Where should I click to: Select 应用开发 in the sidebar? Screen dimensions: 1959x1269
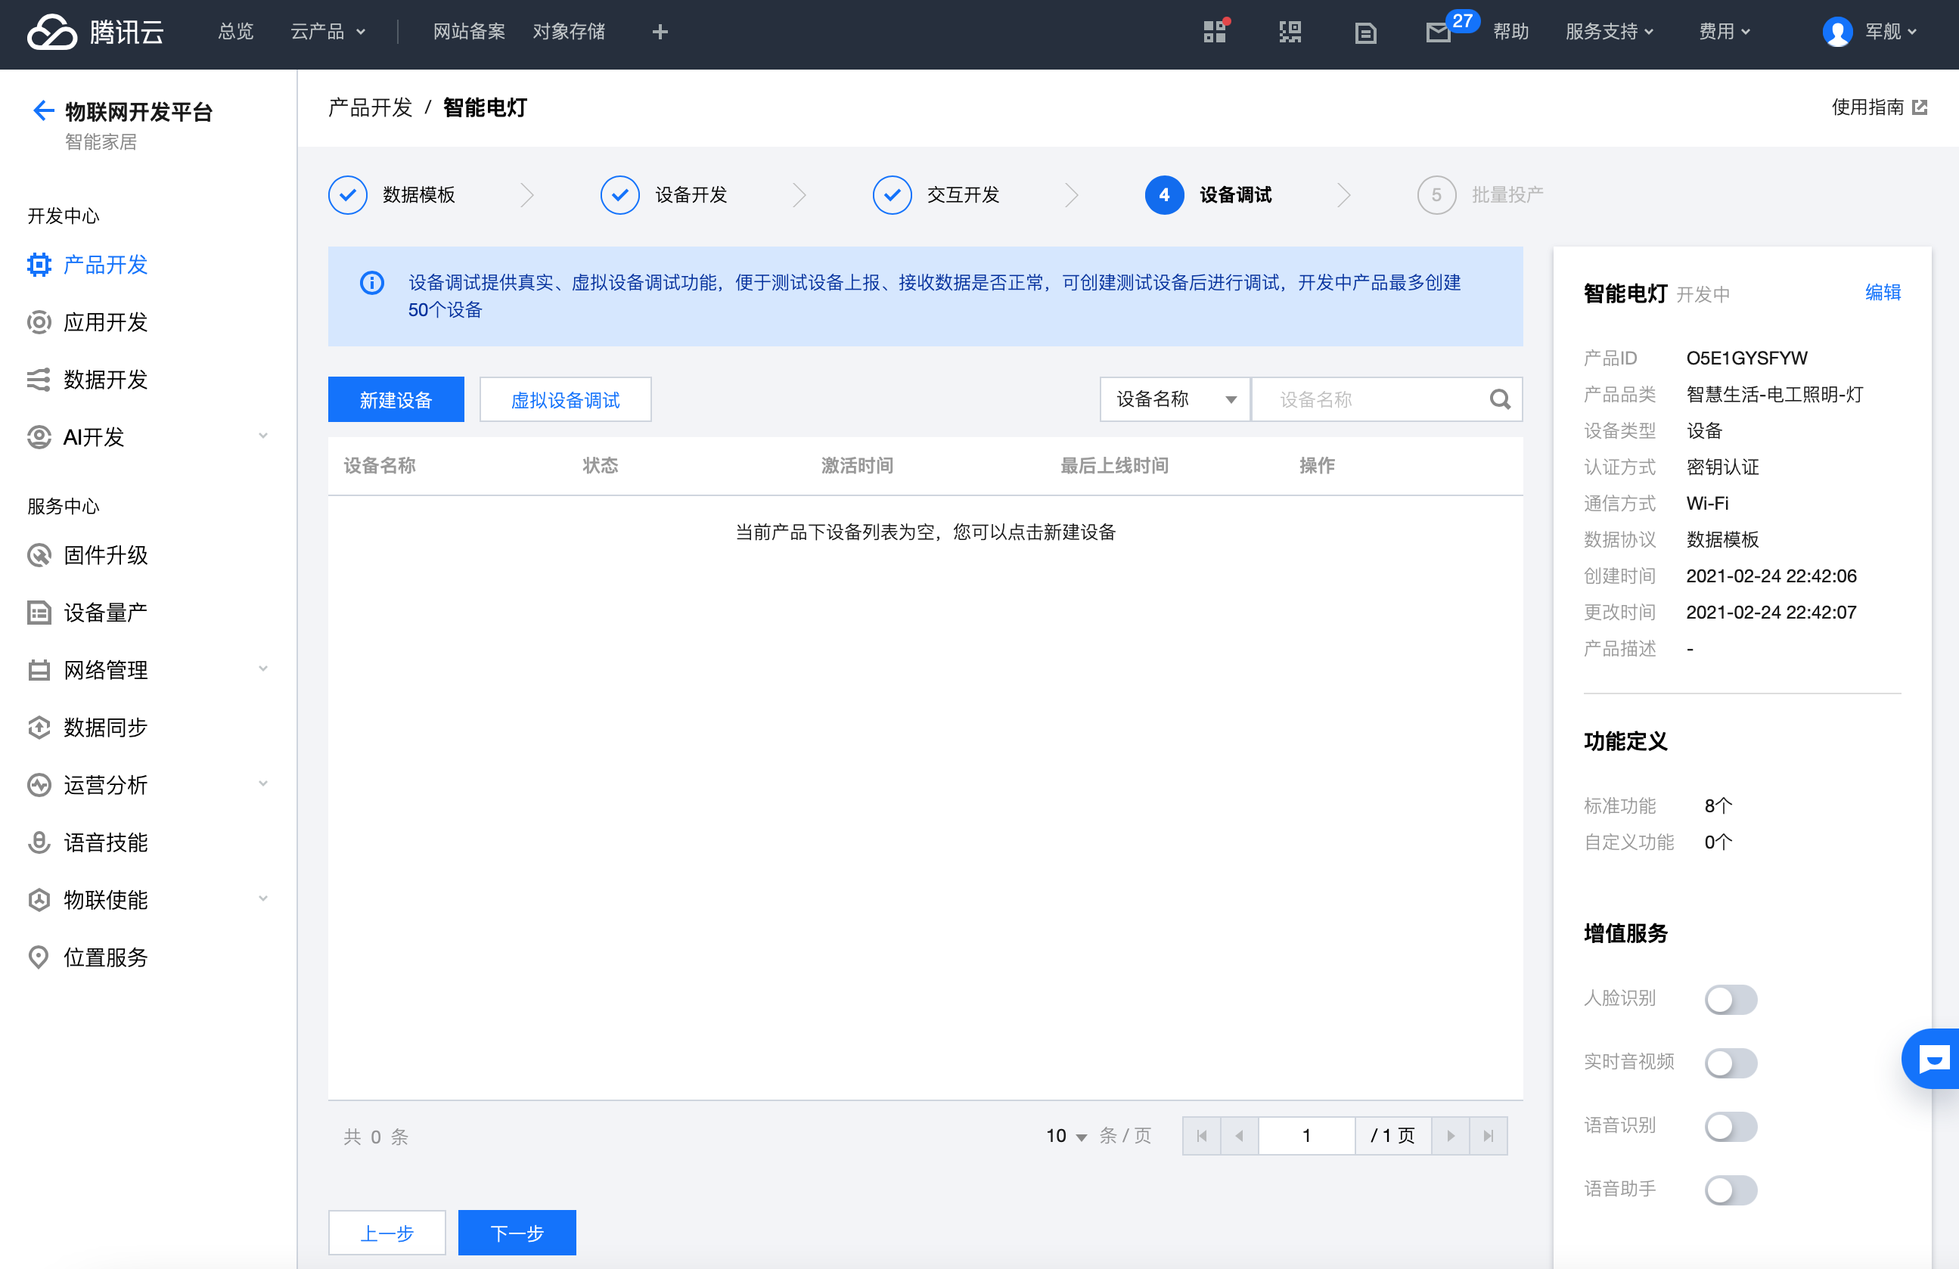(105, 321)
